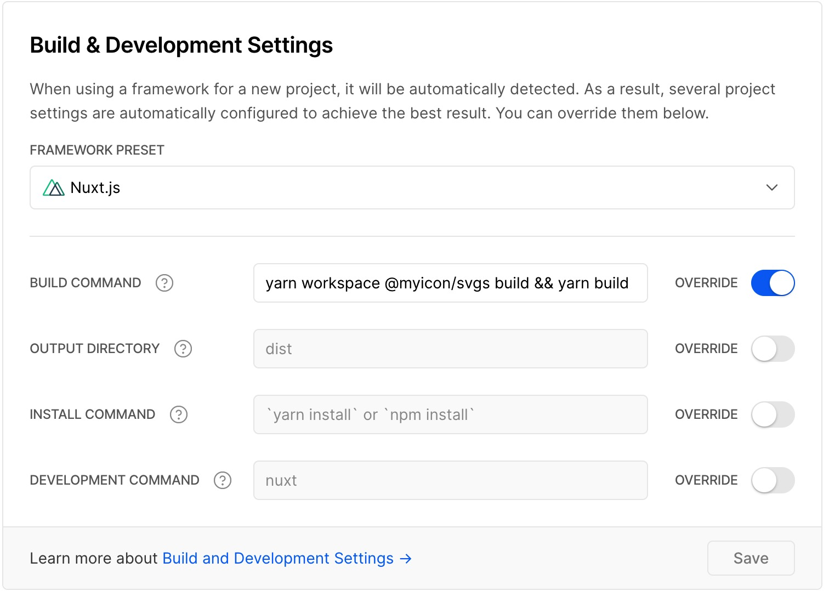This screenshot has height=591, width=829.
Task: Expand the Framework Preset chevron
Action: [x=772, y=187]
